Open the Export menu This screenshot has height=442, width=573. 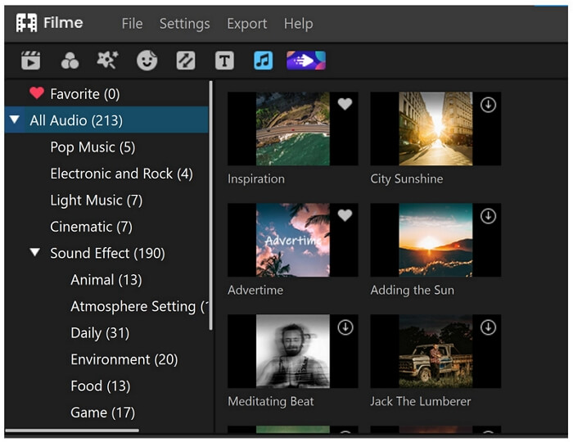click(246, 24)
